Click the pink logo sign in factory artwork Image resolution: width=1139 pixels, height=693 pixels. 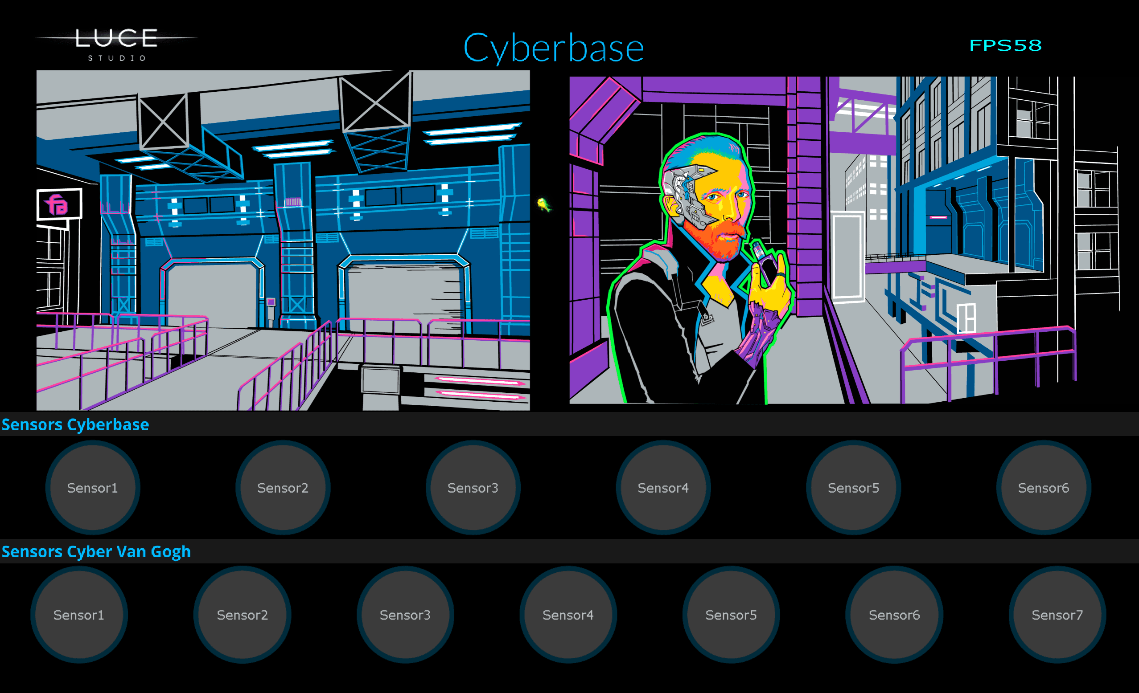(60, 204)
